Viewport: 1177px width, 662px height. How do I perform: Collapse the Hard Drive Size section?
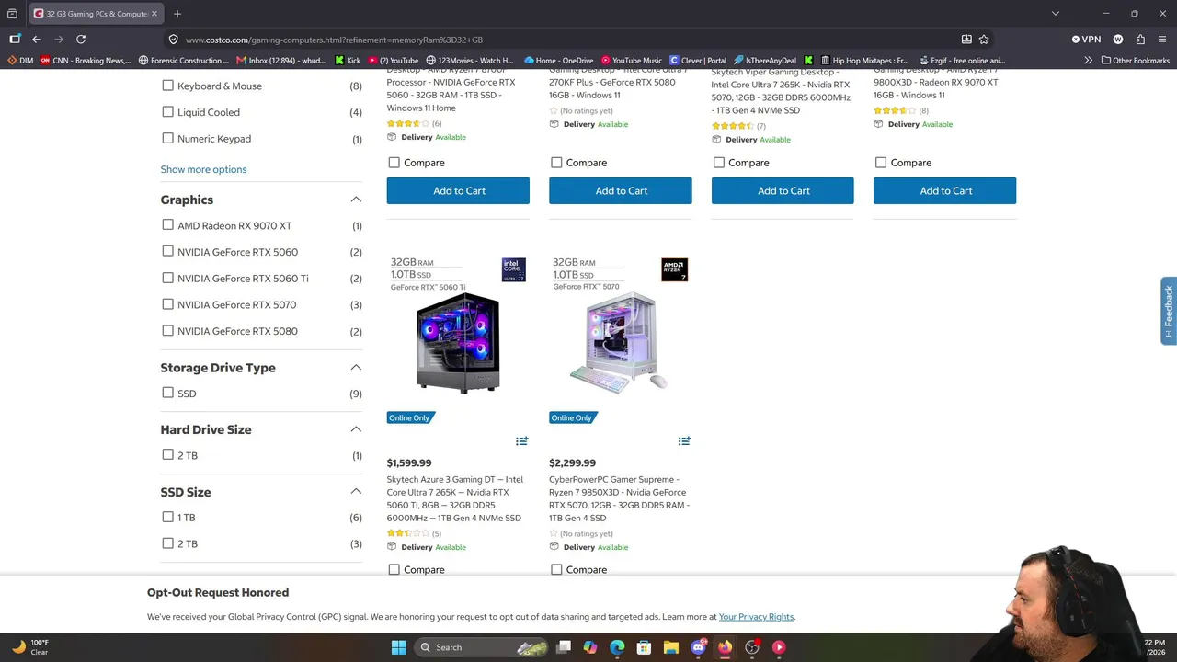click(x=356, y=429)
